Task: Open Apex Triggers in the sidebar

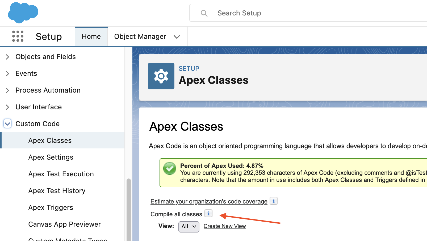Action: (51, 207)
